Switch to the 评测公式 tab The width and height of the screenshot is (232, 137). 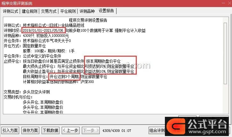point(11,11)
